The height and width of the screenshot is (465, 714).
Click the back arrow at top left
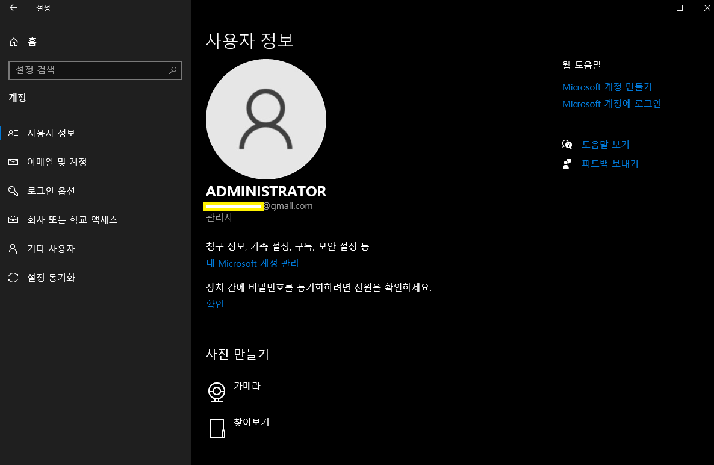(12, 8)
